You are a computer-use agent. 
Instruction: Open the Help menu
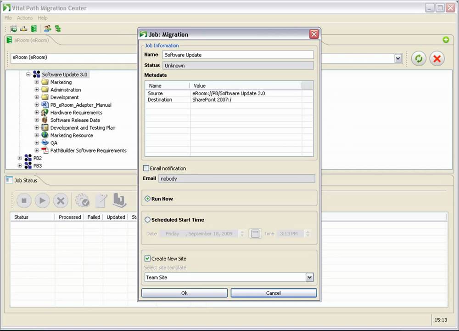coord(42,18)
